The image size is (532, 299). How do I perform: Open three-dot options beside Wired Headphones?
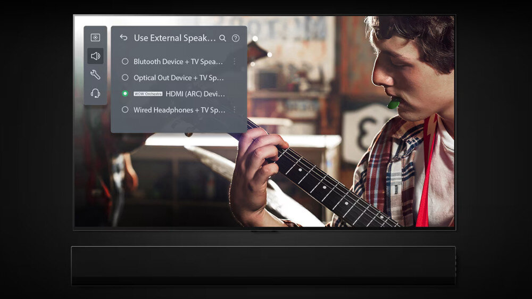(234, 110)
